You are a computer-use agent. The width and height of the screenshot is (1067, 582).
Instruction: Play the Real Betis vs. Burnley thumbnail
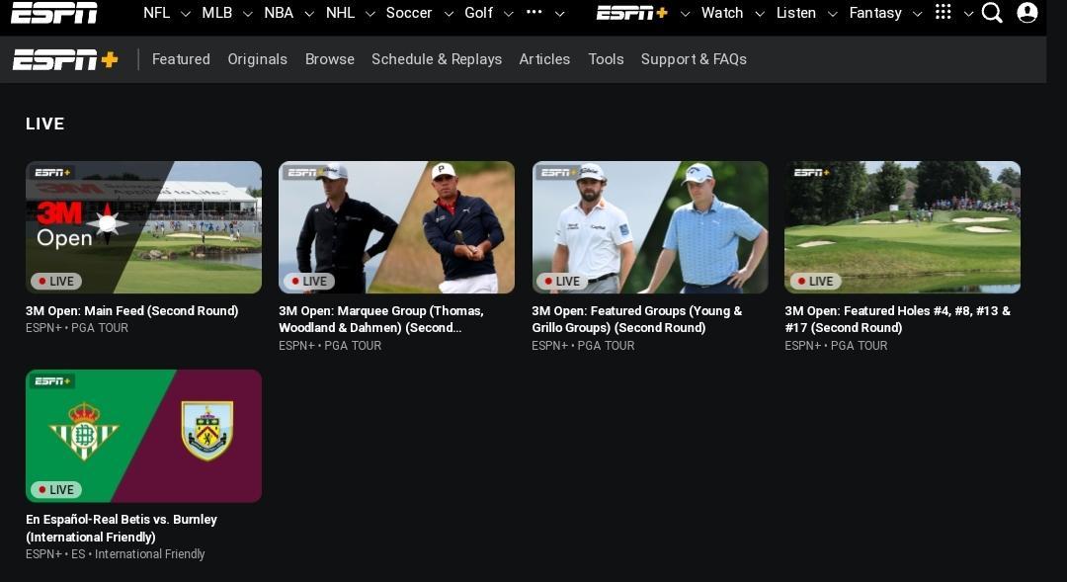point(143,436)
